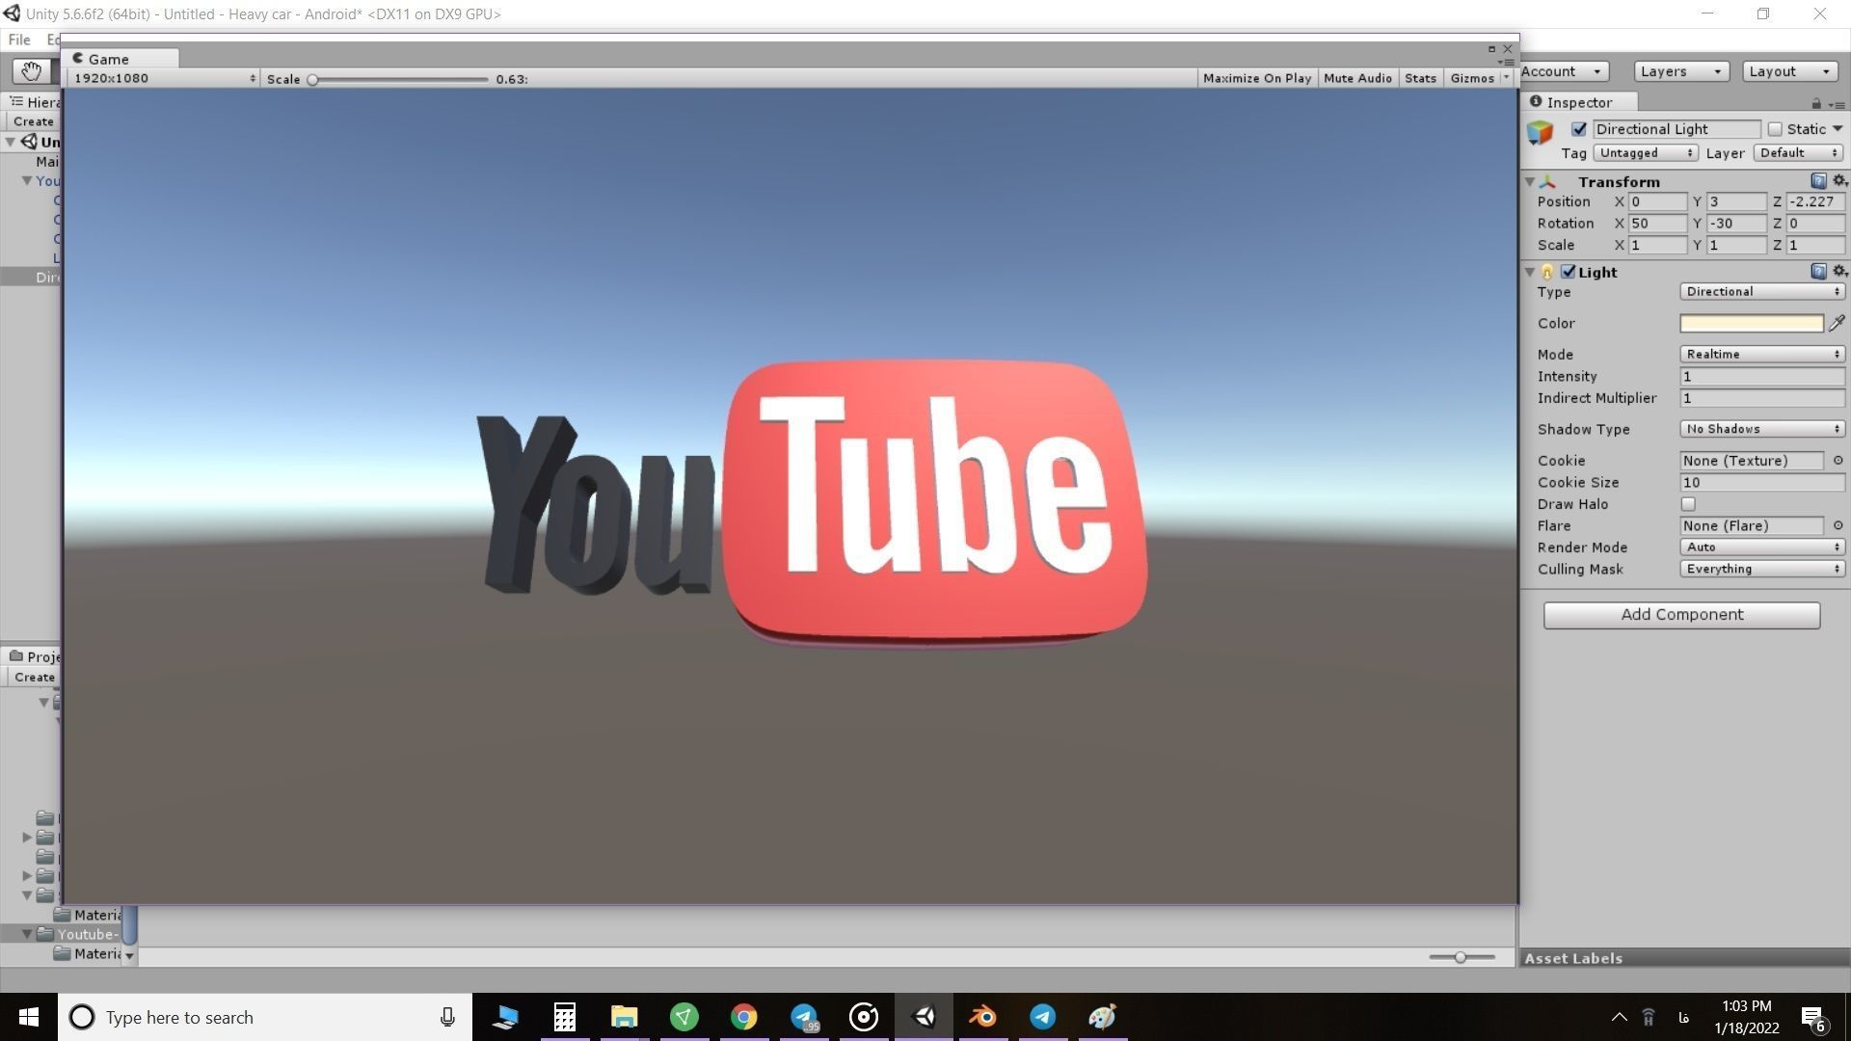Open the 1920x1080 resolution dropdown

coord(164,78)
